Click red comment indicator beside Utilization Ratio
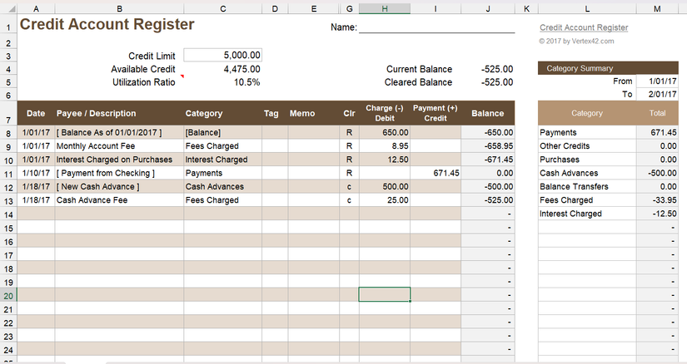Viewport: 687px width, 364px height. coord(182,77)
